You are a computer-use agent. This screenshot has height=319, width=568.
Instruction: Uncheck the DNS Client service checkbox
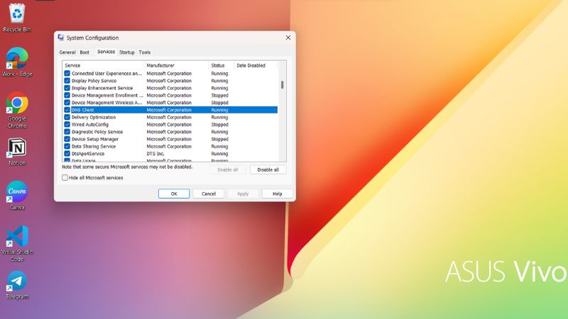point(67,110)
